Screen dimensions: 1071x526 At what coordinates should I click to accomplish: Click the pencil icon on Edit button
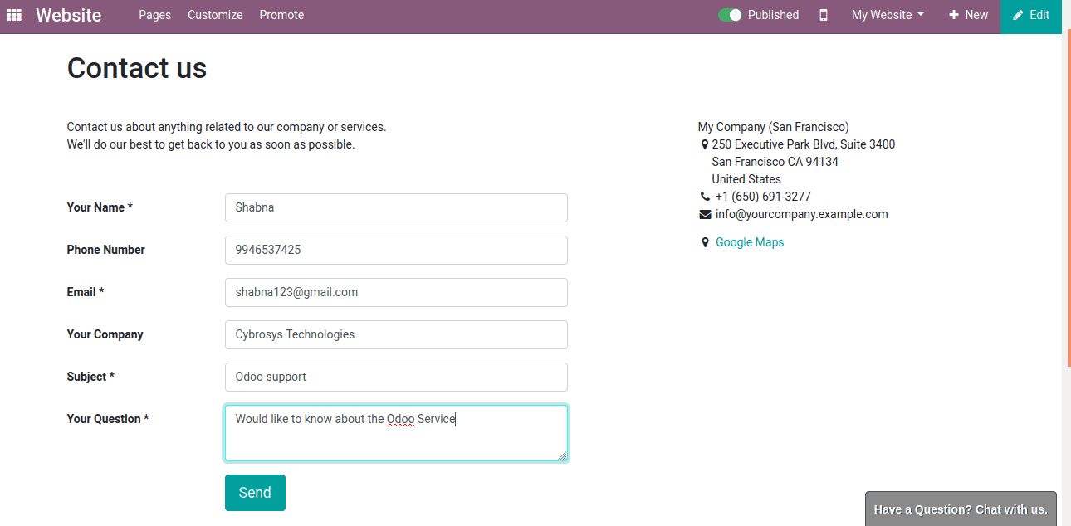(x=1018, y=15)
